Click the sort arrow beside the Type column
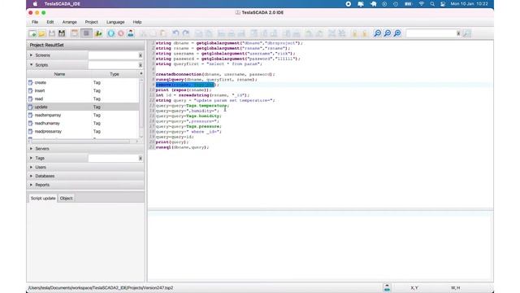The height and width of the screenshot is (293, 520). click(141, 74)
